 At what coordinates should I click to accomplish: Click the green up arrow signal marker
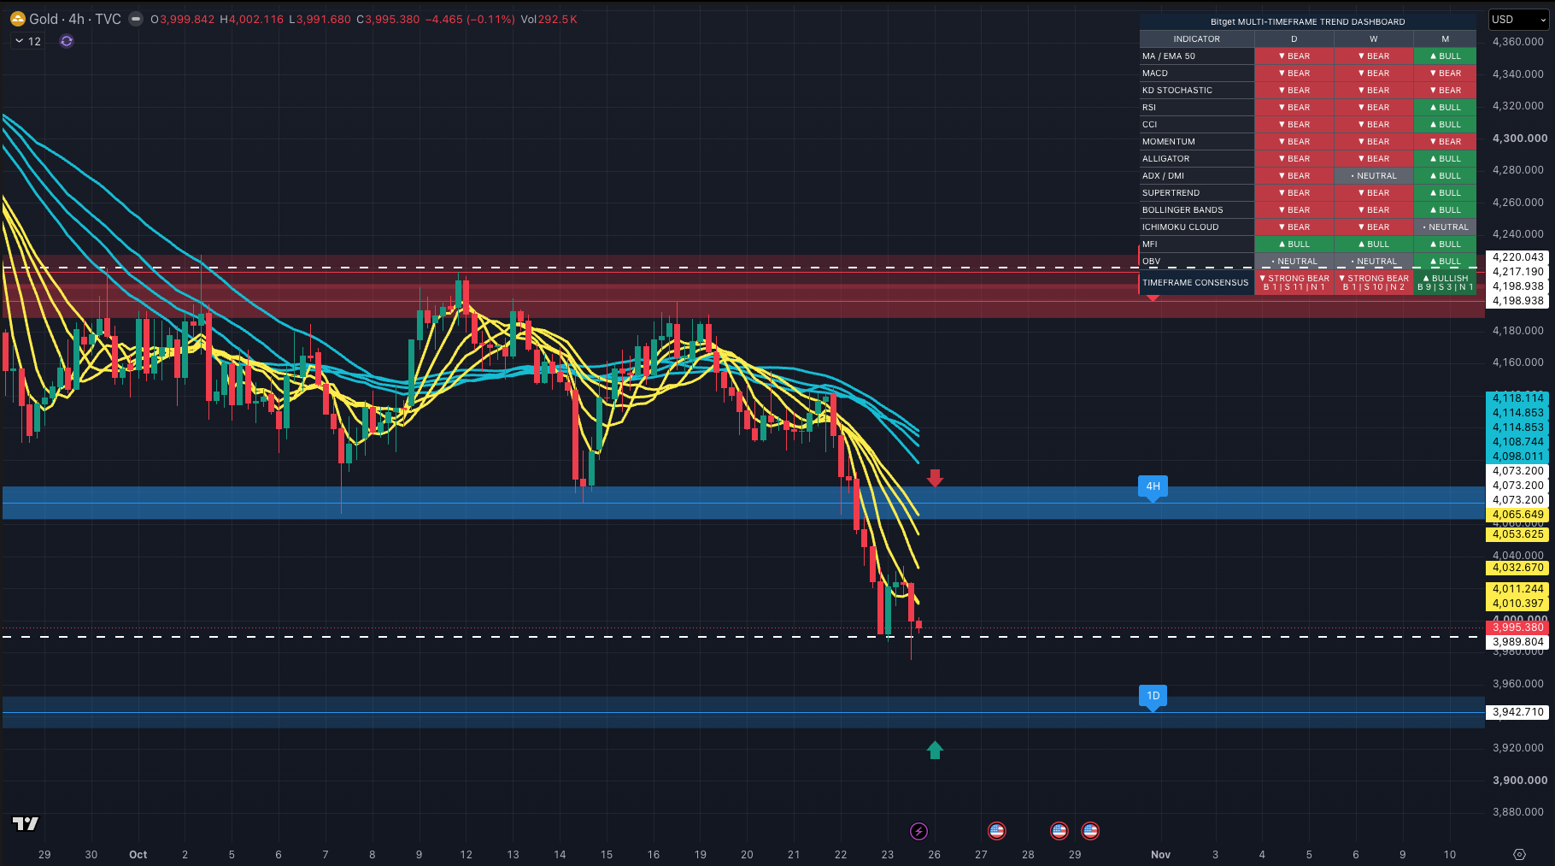pos(935,750)
